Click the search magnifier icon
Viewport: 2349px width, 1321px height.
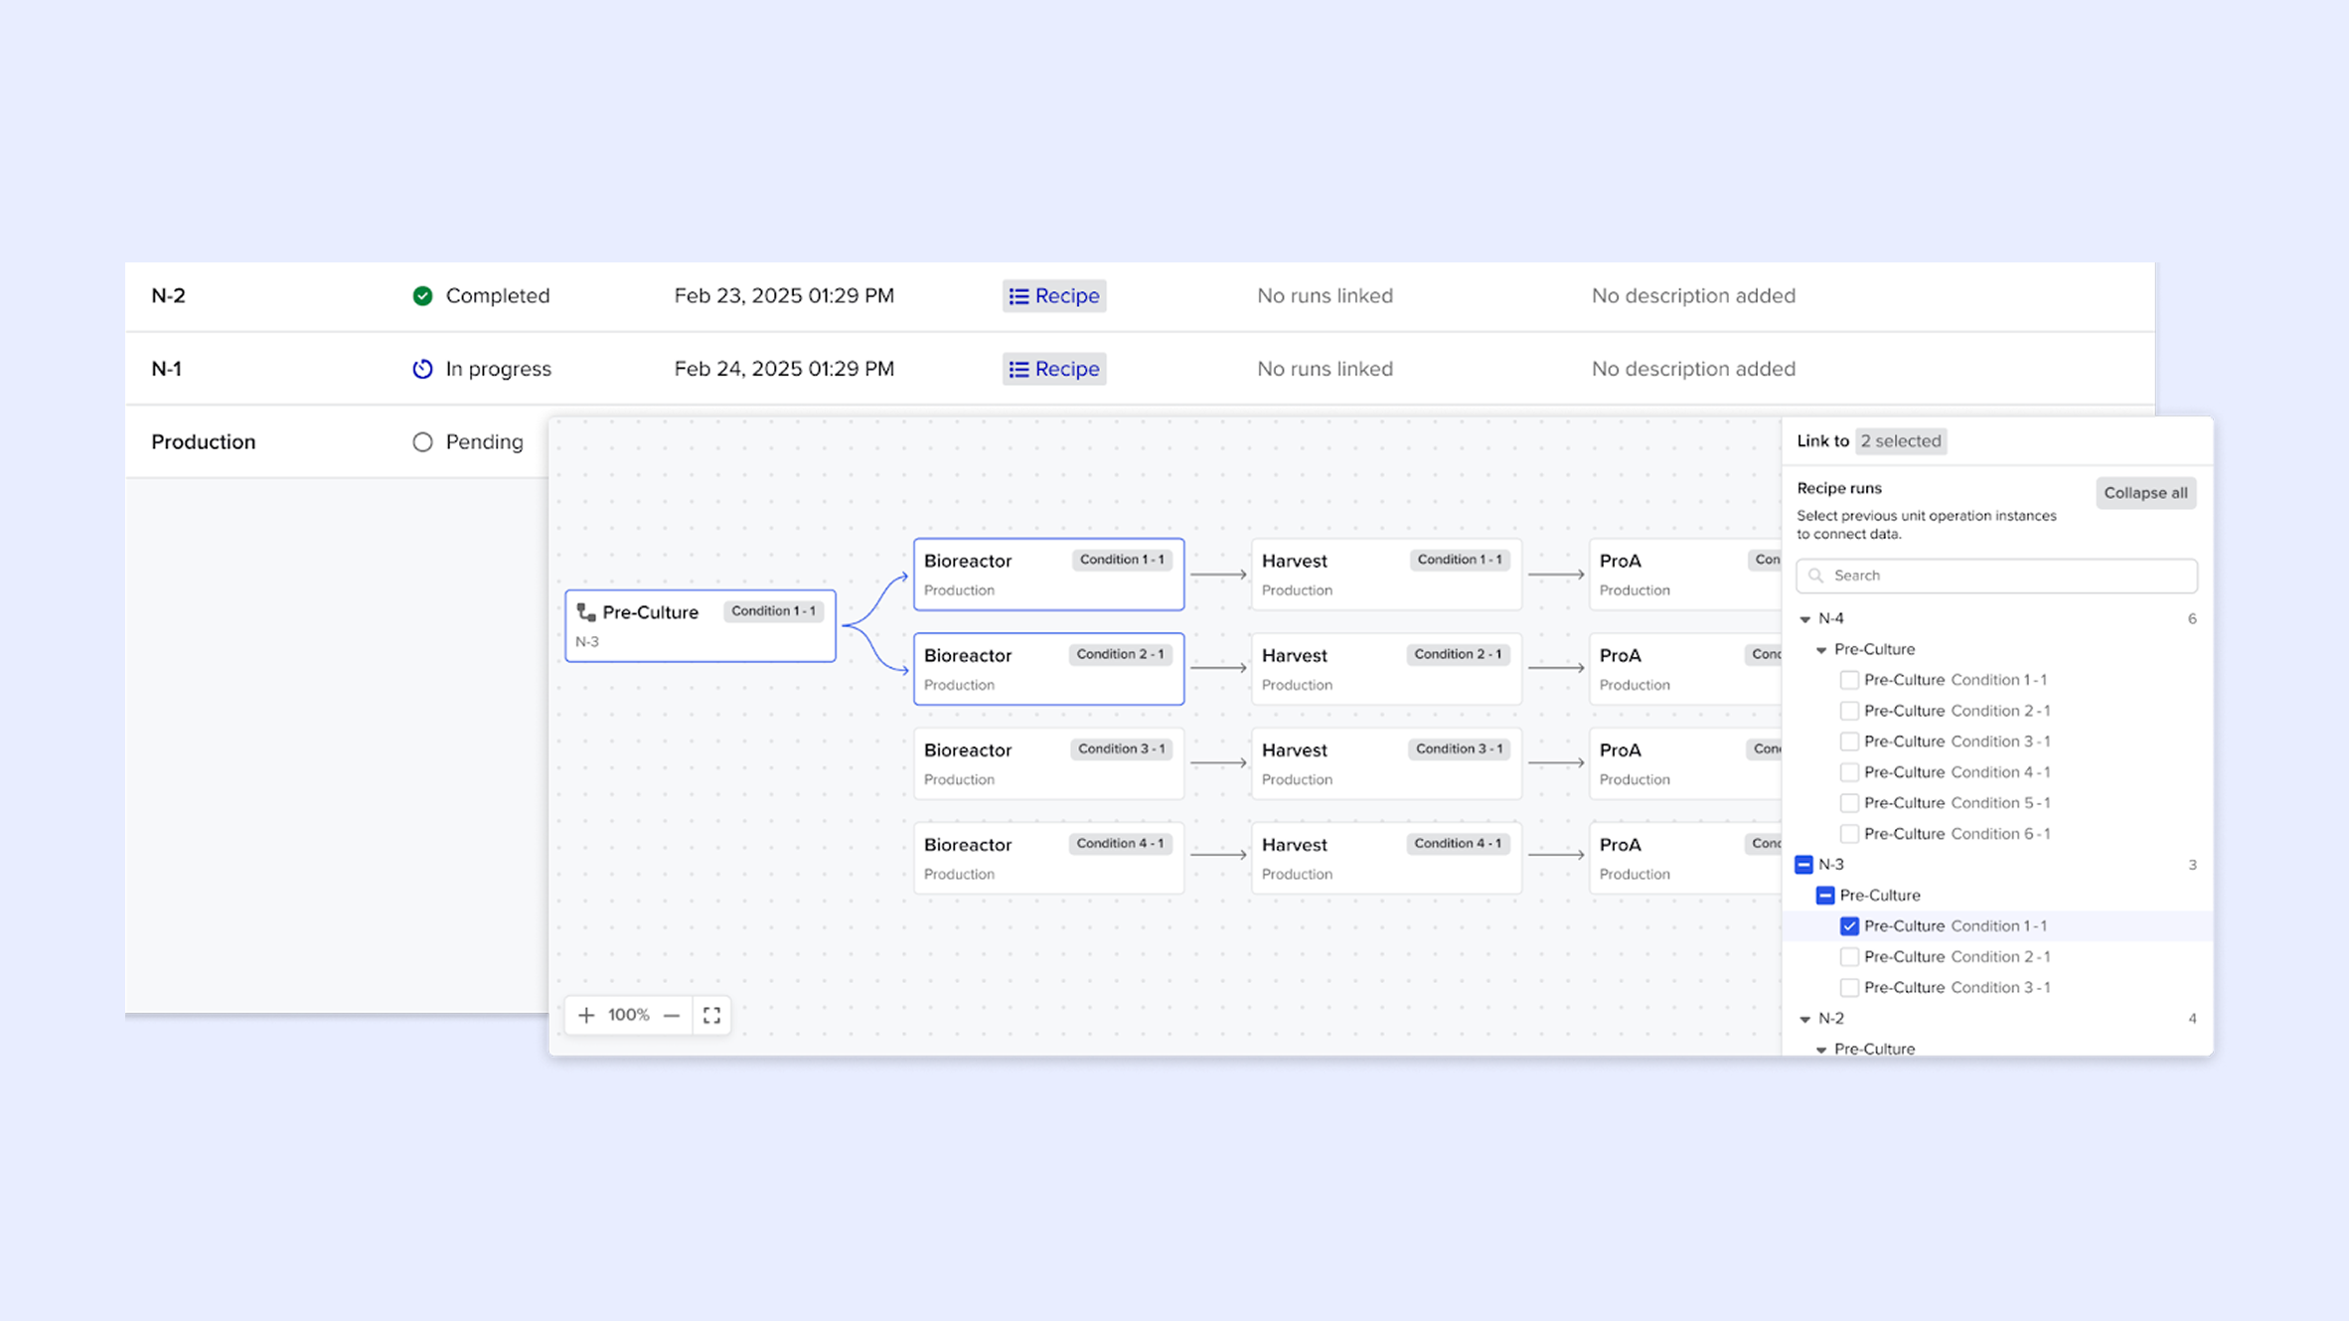[1816, 576]
